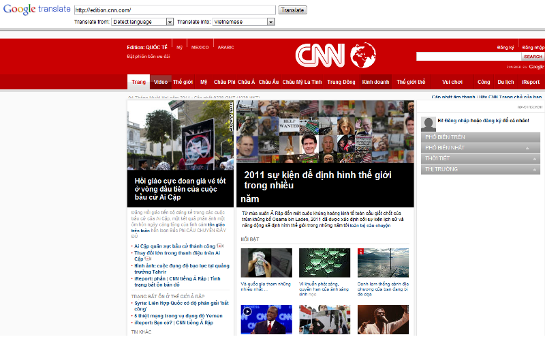545x337 pixels.
Task: Open the green bacteria thumbnail
Action: [325, 263]
